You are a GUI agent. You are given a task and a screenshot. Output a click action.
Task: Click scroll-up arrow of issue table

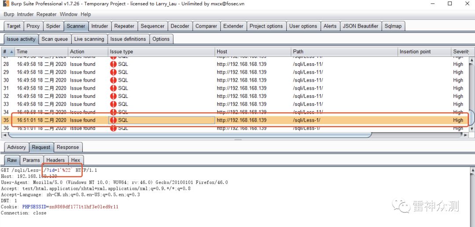[472, 59]
